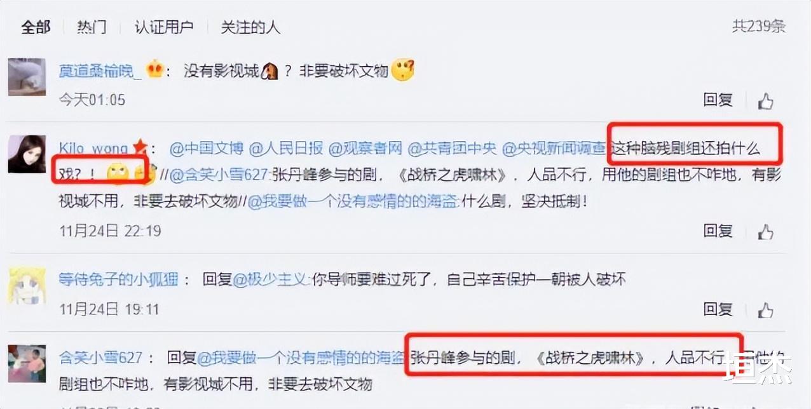Click the crown badge next to 莫道桑榆晚
Viewport: 811px width, 409px height.
154,69
